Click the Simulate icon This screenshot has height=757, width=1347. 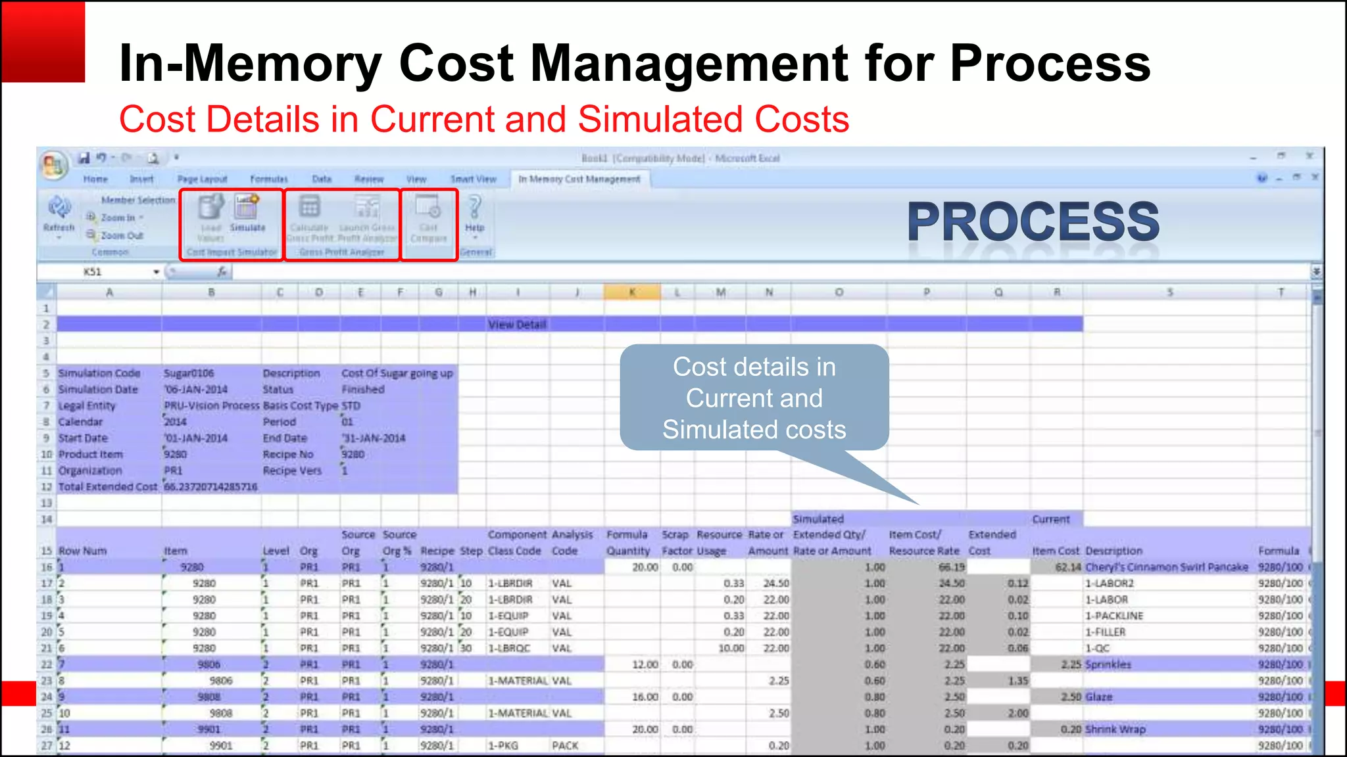pyautogui.click(x=247, y=207)
